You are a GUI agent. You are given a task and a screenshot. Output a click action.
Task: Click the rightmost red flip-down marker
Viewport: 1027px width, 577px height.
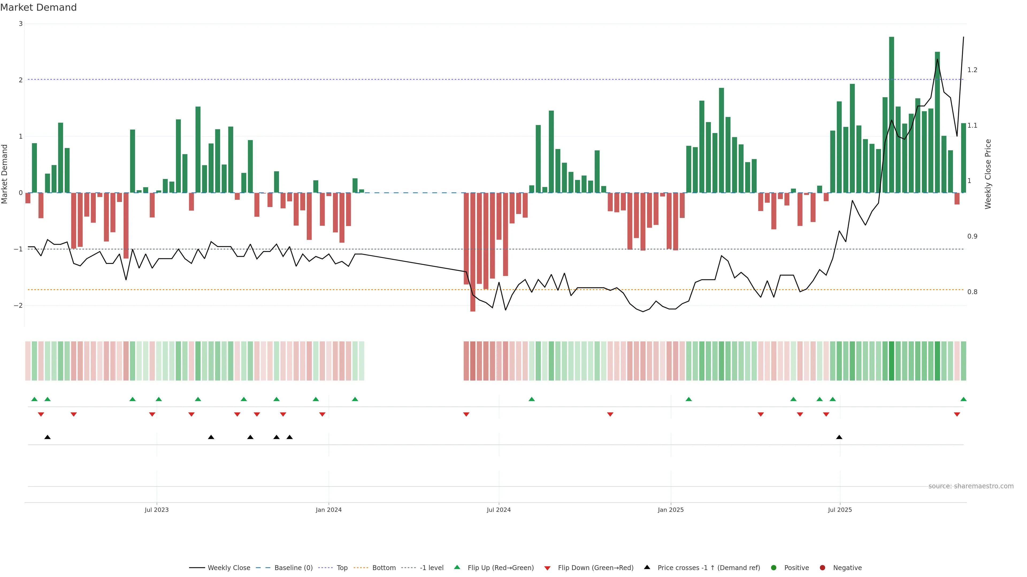point(957,415)
